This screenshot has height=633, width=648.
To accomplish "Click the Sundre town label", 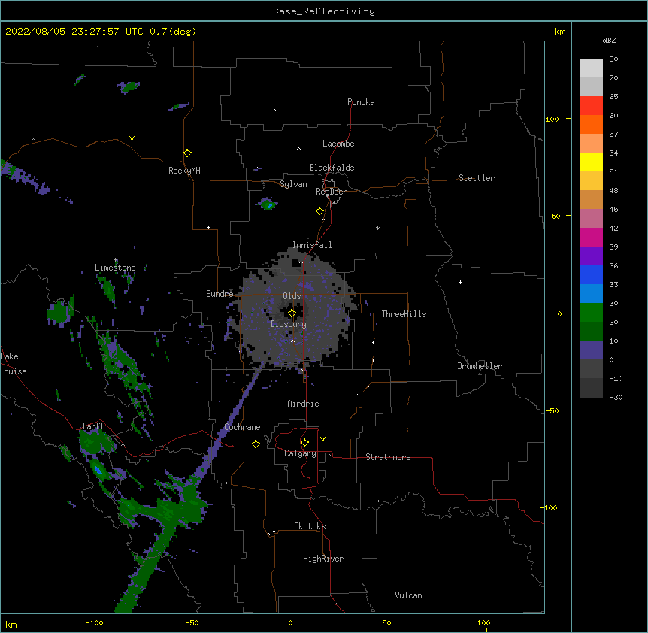I will 220,294.
